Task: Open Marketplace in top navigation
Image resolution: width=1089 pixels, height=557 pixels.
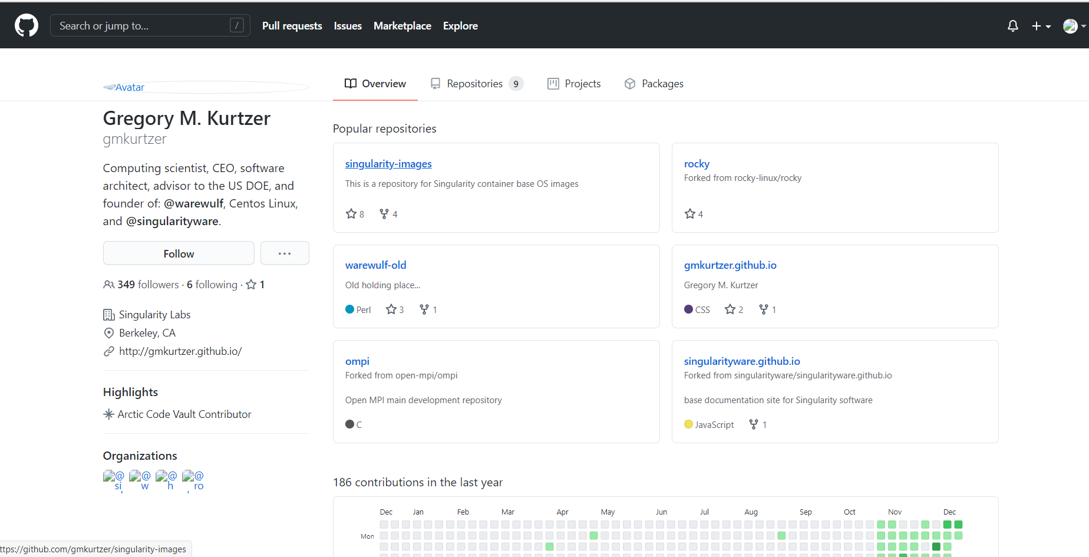Action: 402,26
